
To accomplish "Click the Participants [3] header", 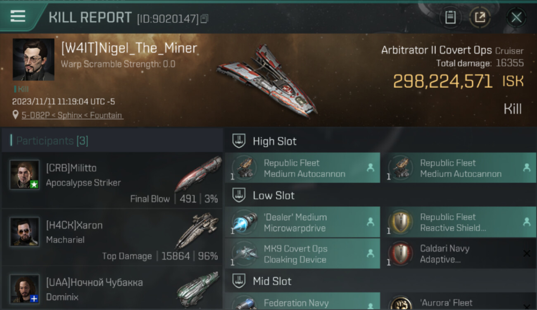I will [x=52, y=141].
